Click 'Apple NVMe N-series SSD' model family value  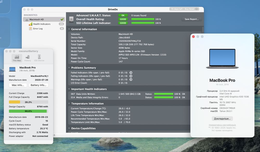pyautogui.click(x=132, y=51)
